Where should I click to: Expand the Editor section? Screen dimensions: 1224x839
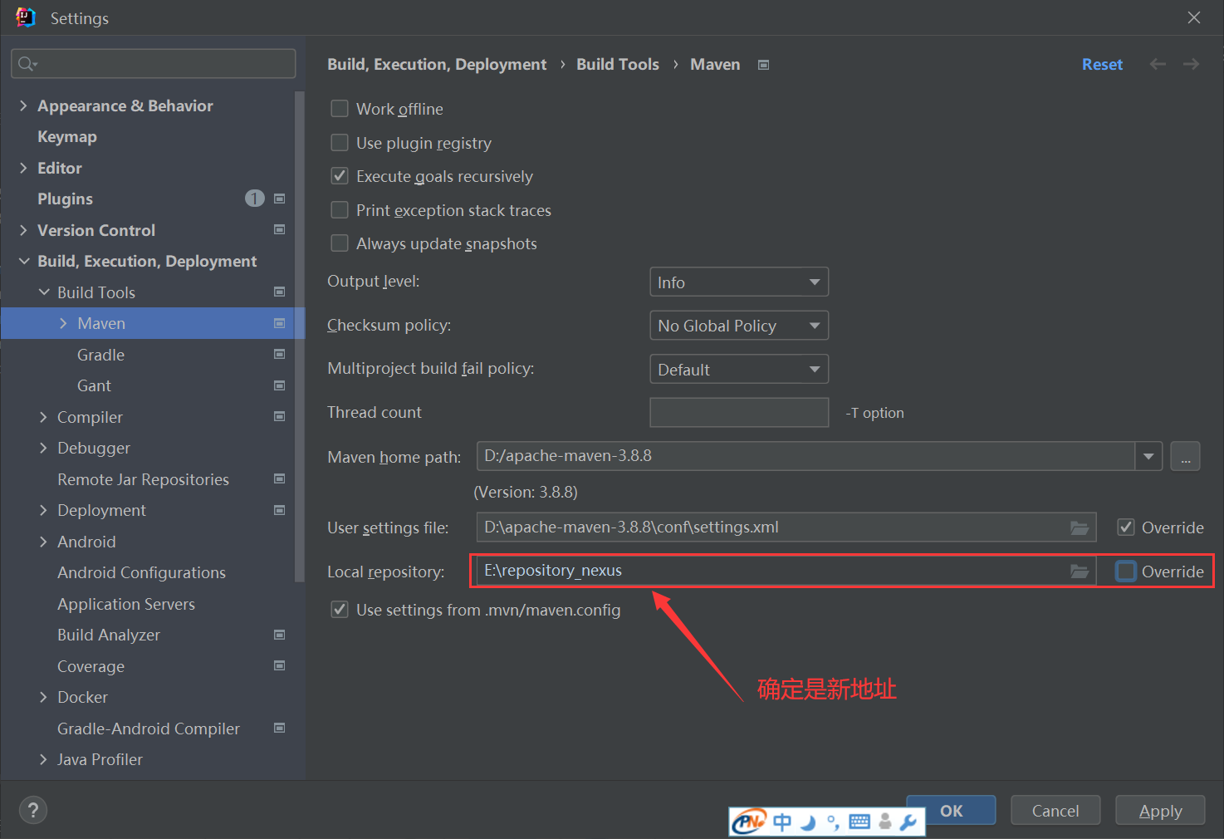point(23,168)
